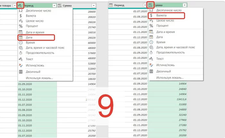Pick the globe timezone icon in the left type menu
Image resolution: width=225 pixels, height=138 pixels.
[x=21, y=48]
